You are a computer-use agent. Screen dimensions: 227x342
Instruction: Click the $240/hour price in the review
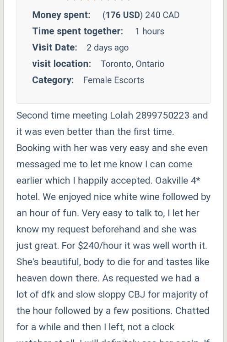pyautogui.click(x=99, y=246)
